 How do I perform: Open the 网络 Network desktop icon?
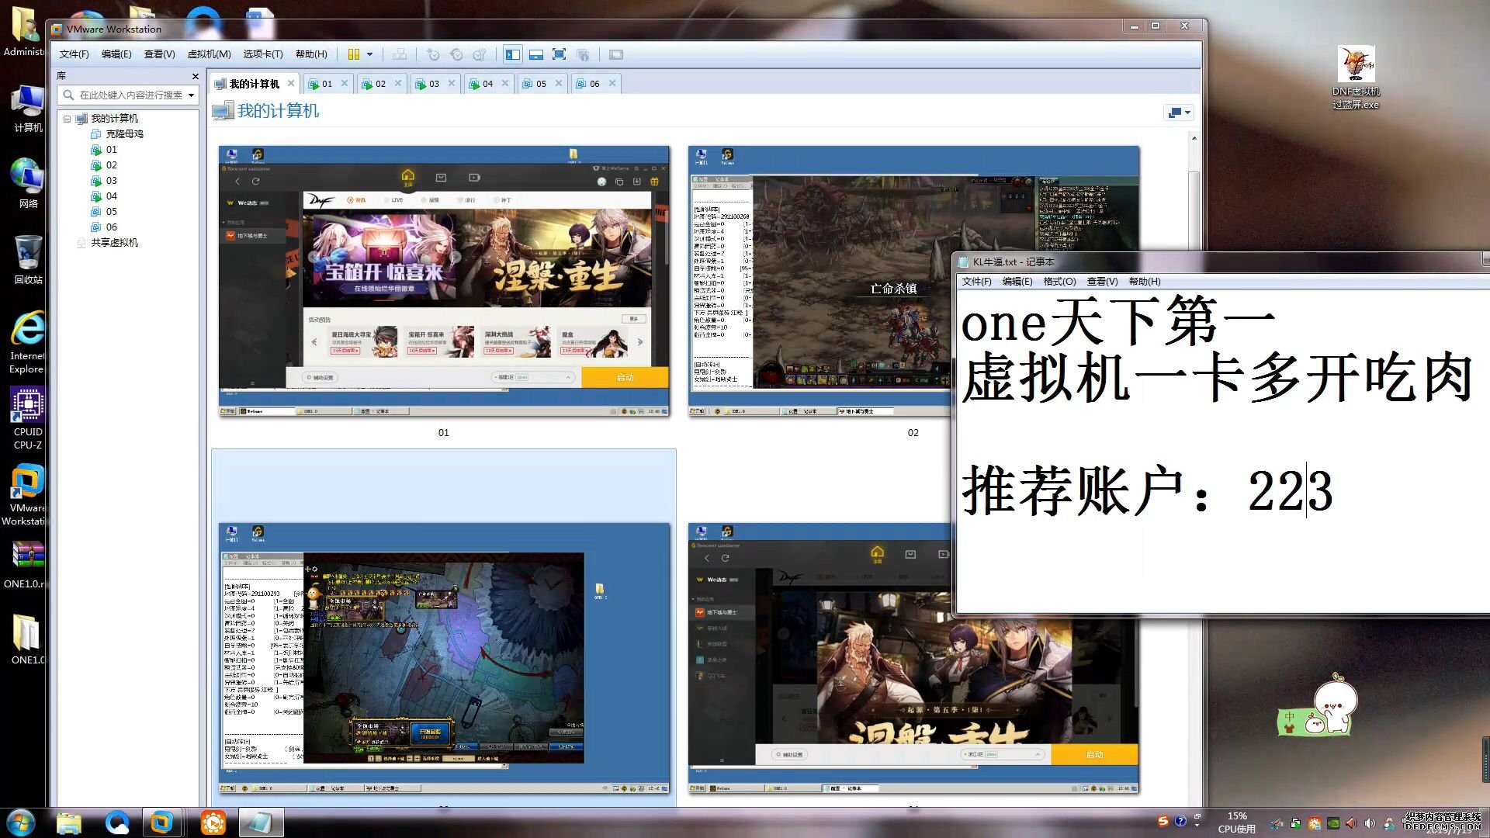[x=28, y=183]
